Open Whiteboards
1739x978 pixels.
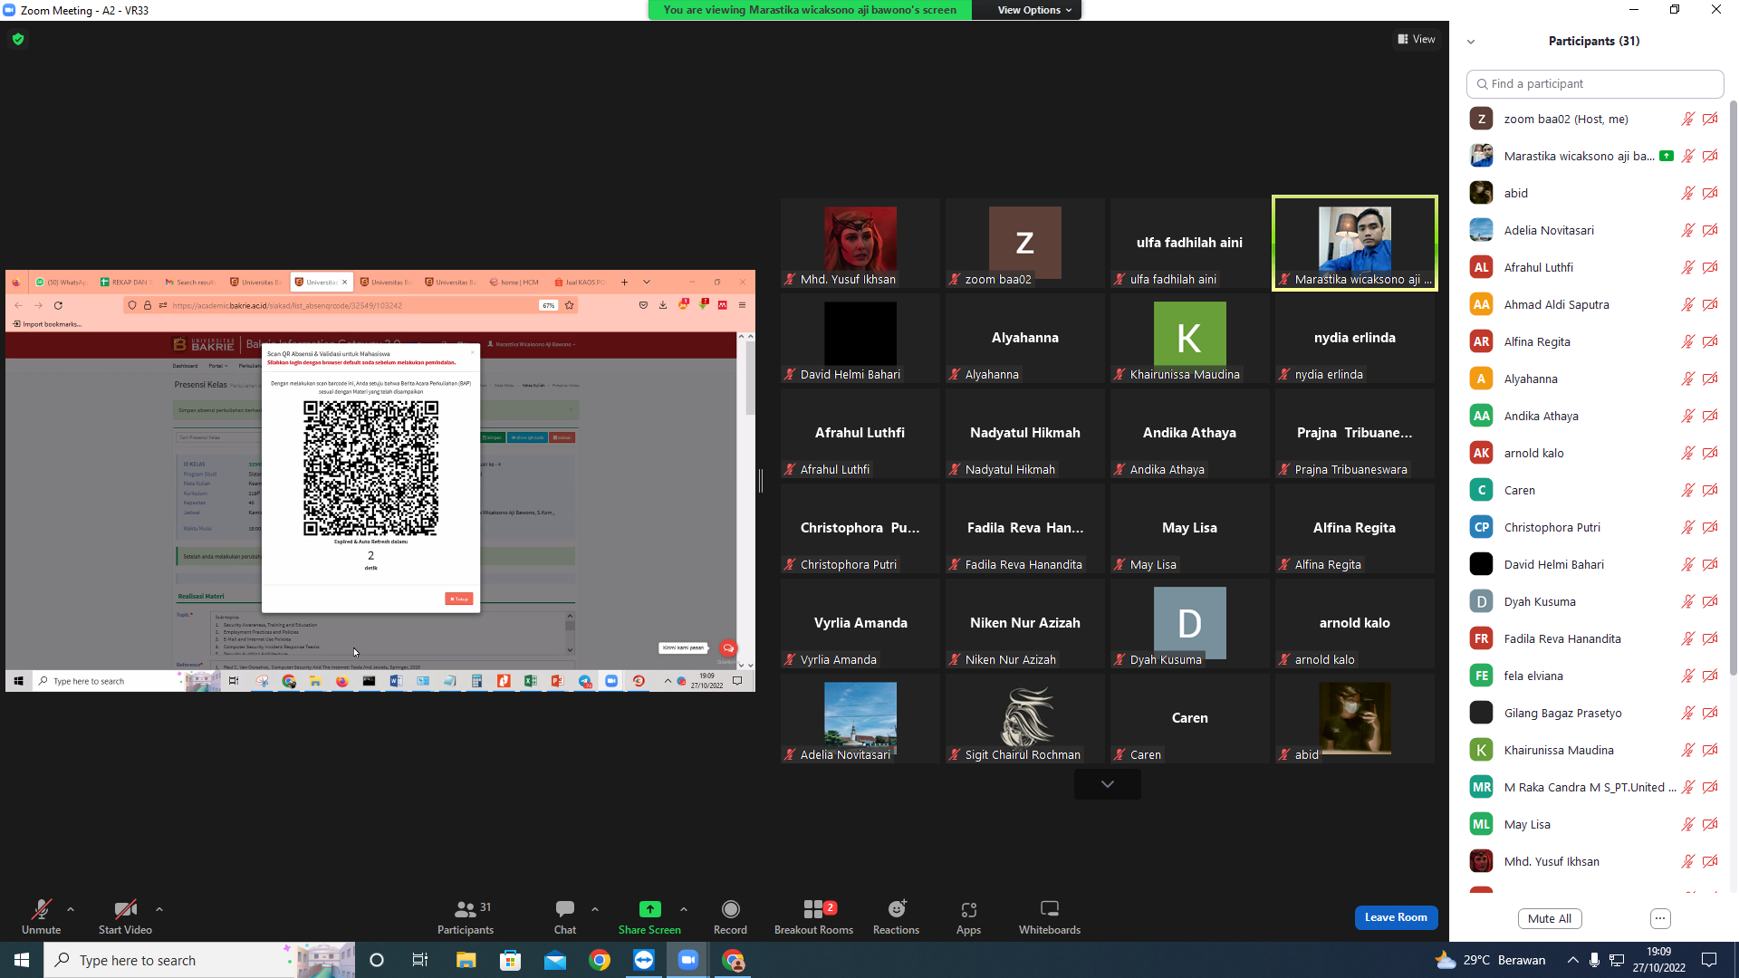(1050, 916)
